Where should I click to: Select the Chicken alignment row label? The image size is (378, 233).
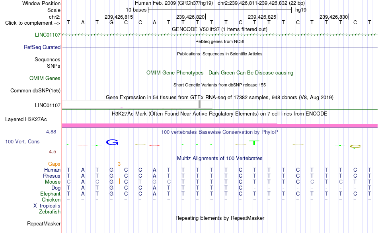coord(51,200)
